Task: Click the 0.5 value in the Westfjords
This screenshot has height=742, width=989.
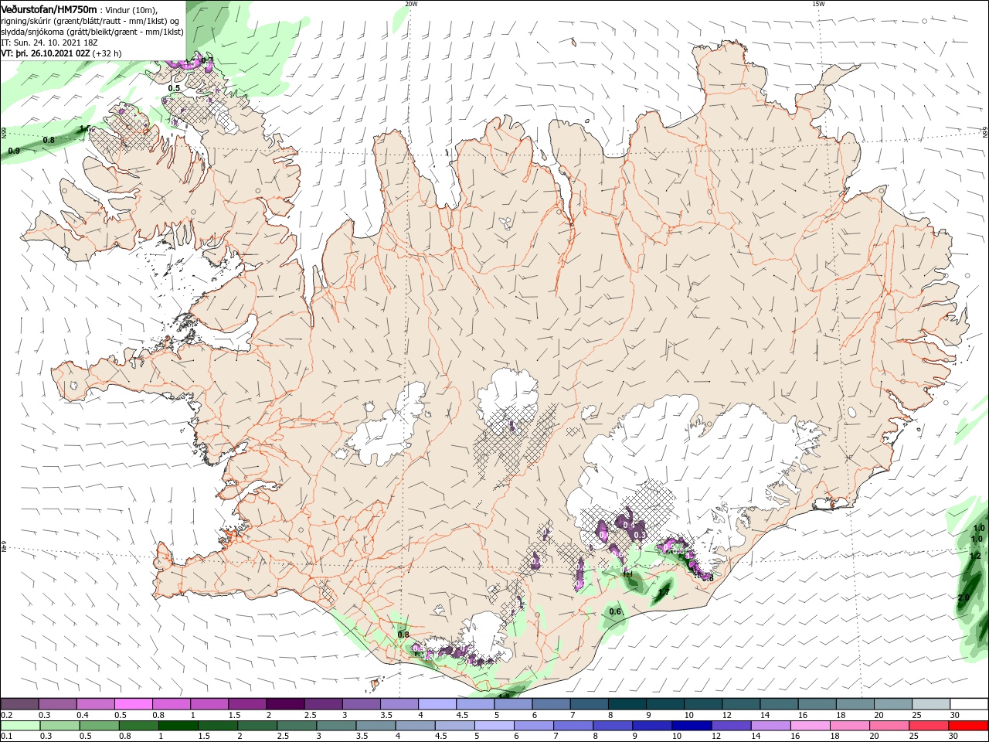Action: (x=174, y=89)
